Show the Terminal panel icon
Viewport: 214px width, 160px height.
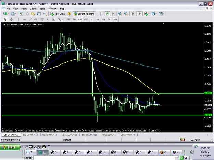[x=39, y=14]
